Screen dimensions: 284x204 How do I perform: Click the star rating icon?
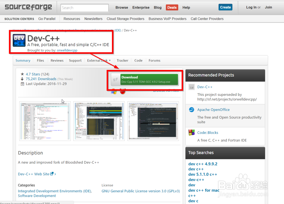pos(22,74)
